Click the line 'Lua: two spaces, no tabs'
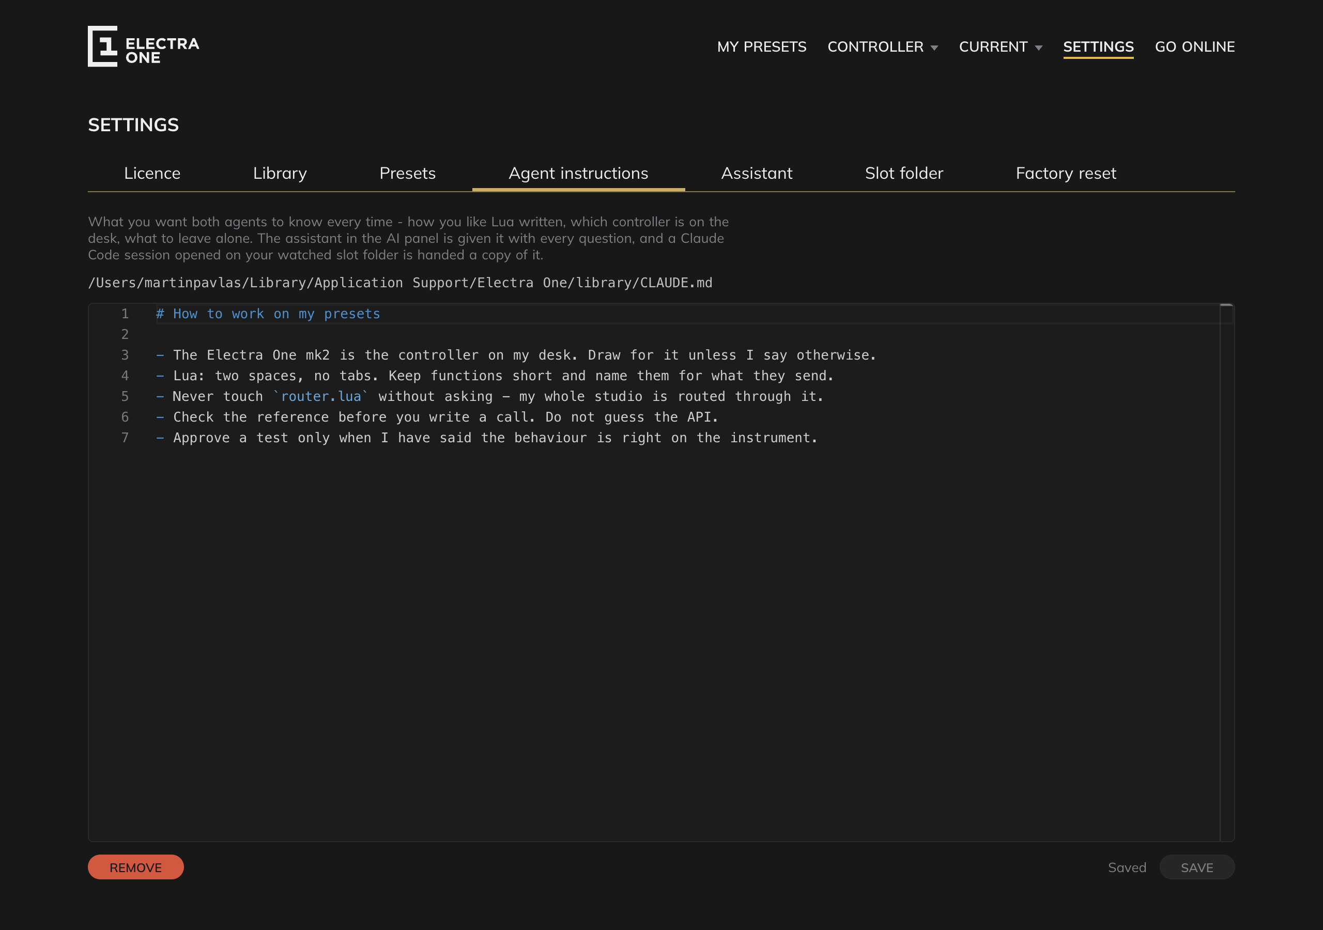Viewport: 1323px width, 930px height. point(495,376)
